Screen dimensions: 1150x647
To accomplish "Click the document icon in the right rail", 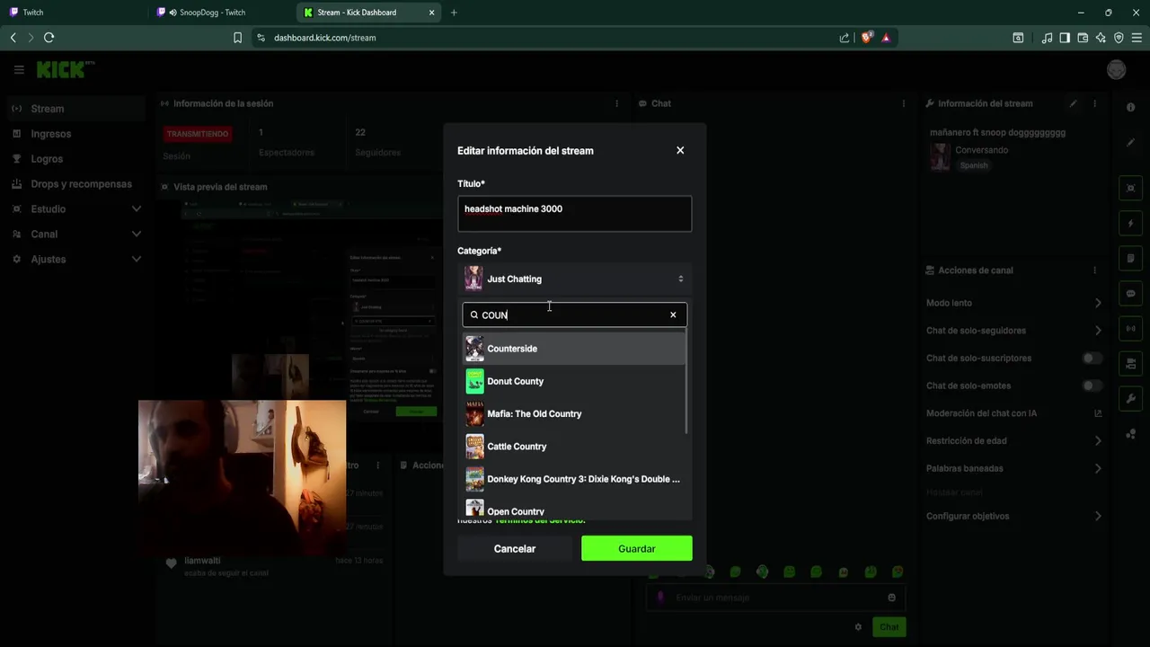I will pyautogui.click(x=1130, y=259).
